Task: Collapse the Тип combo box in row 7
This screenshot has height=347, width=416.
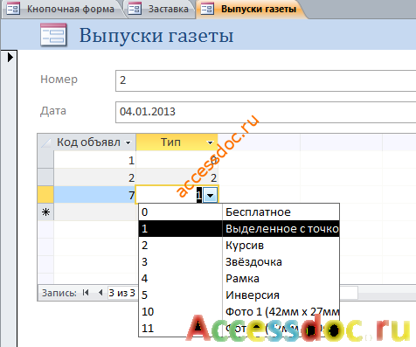Action: coord(211,195)
